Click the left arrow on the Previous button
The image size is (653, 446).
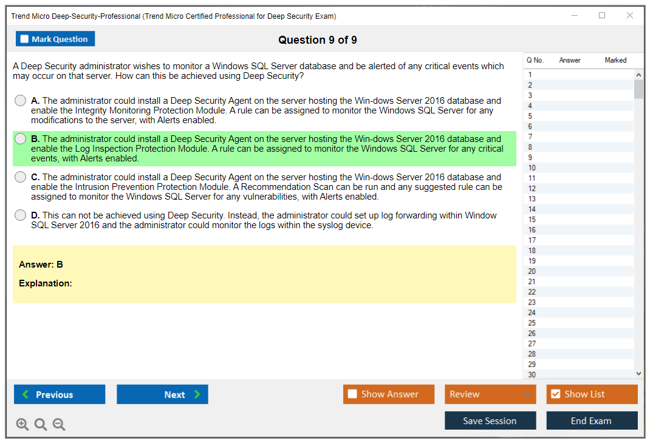click(x=26, y=394)
